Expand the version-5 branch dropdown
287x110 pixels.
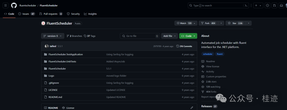click(x=53, y=36)
